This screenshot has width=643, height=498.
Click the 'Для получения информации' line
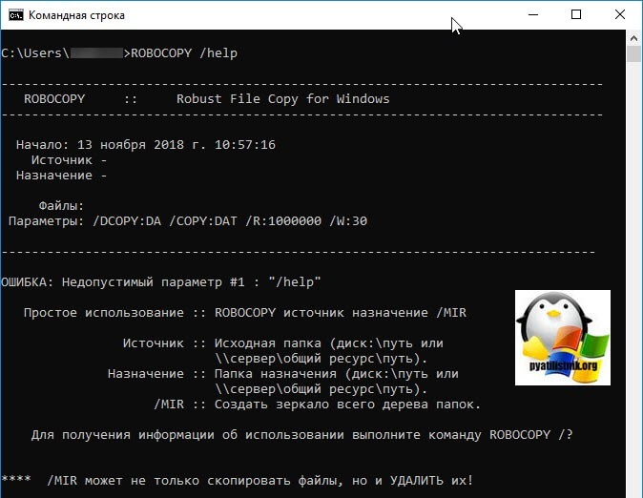point(301,435)
